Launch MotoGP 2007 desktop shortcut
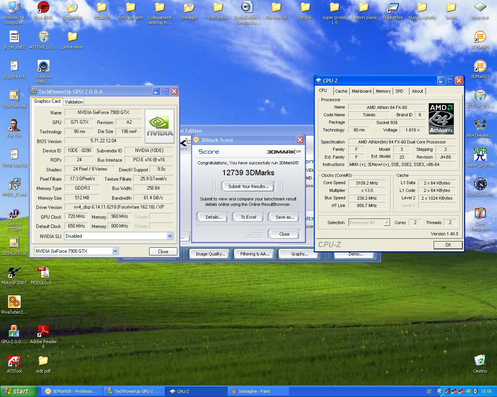Viewport: 497px width, 397px height. click(x=14, y=276)
